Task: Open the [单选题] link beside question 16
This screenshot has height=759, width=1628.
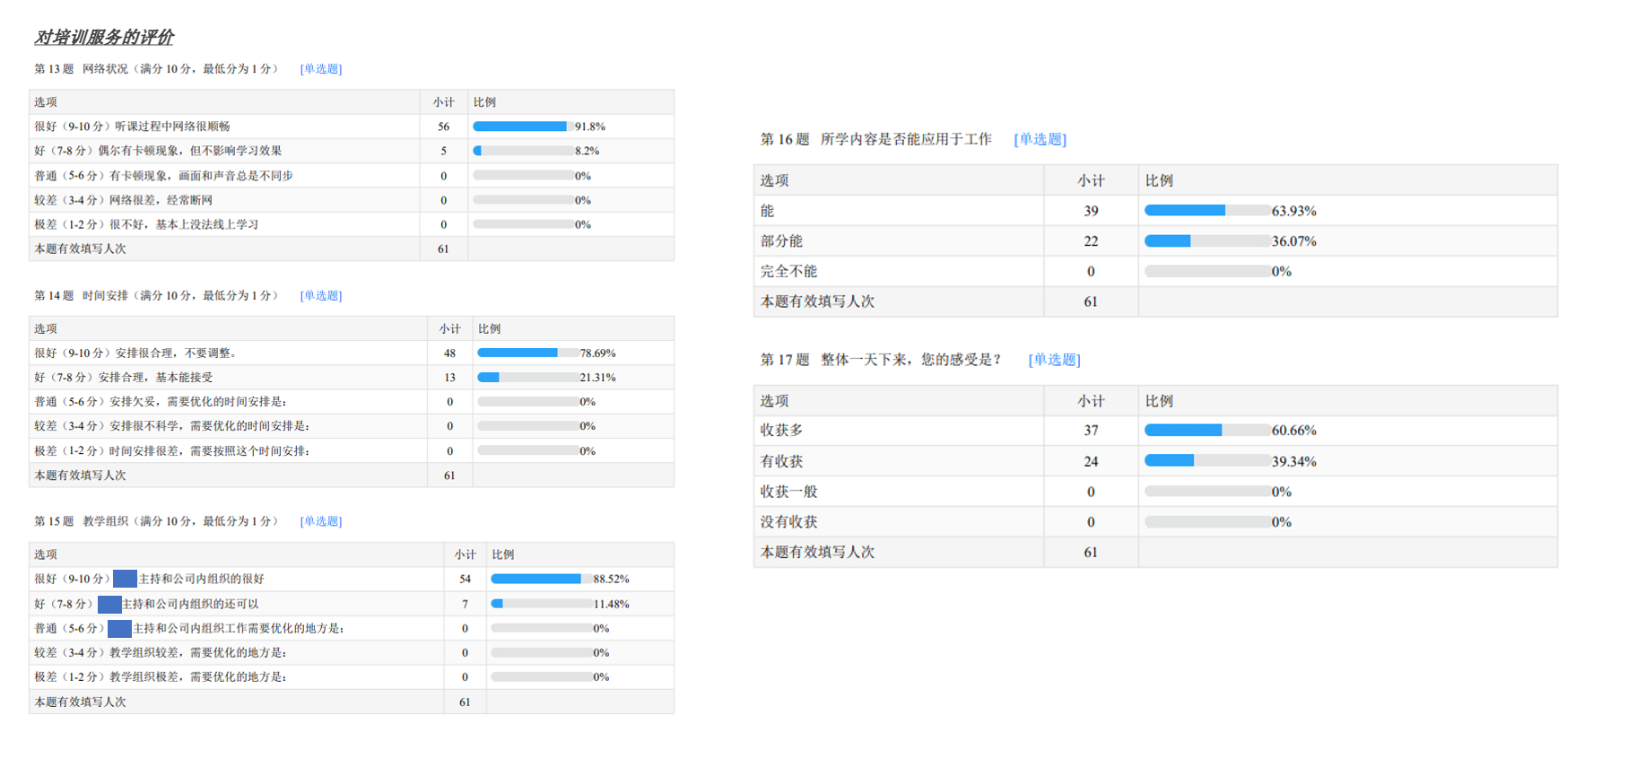Action: click(x=1040, y=139)
